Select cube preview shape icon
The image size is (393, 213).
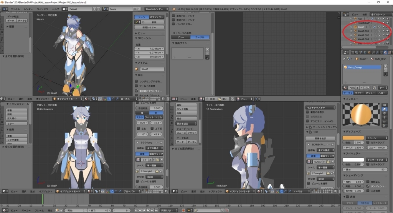click(x=385, y=113)
